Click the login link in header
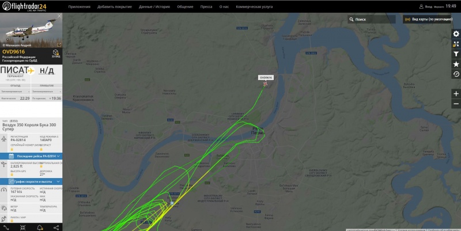Screen dimensions: 461x231 pyautogui.click(x=426, y=6)
